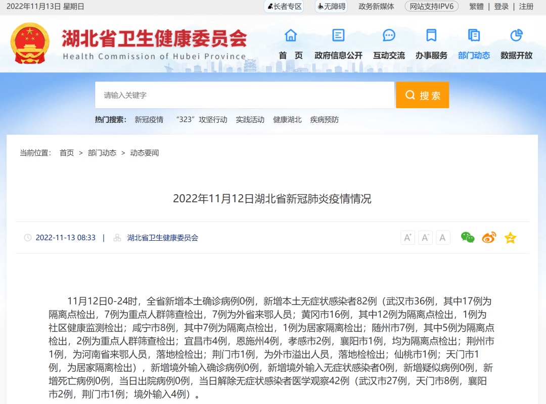
Task: Click the home page house icon
Action: (291, 35)
